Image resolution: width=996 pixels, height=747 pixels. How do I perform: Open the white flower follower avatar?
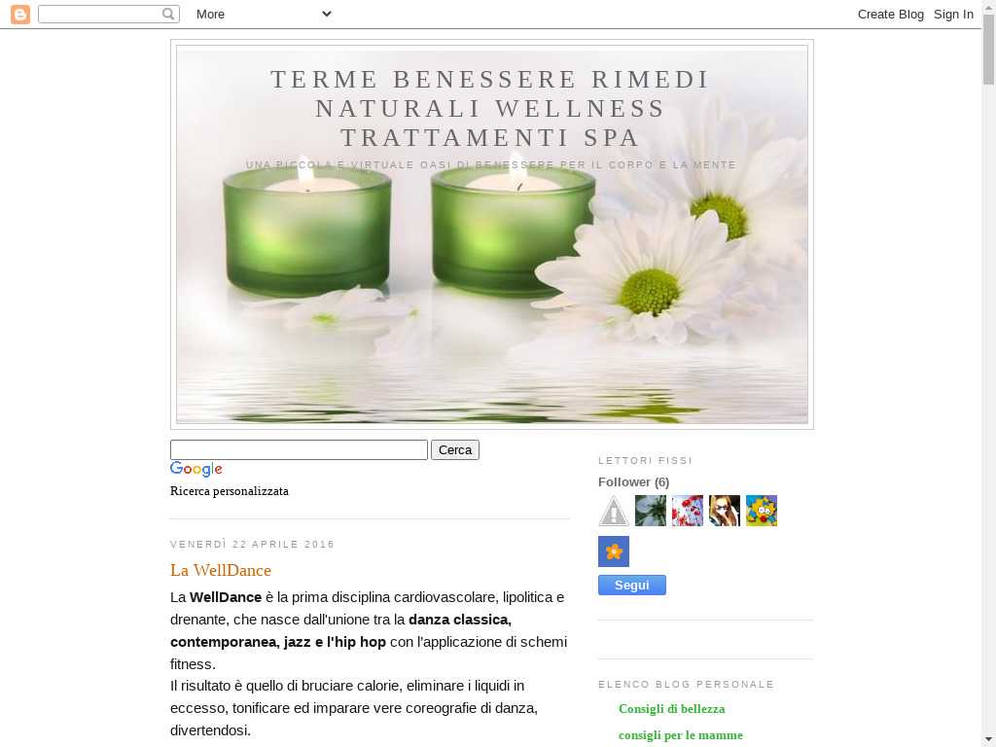pos(650,511)
